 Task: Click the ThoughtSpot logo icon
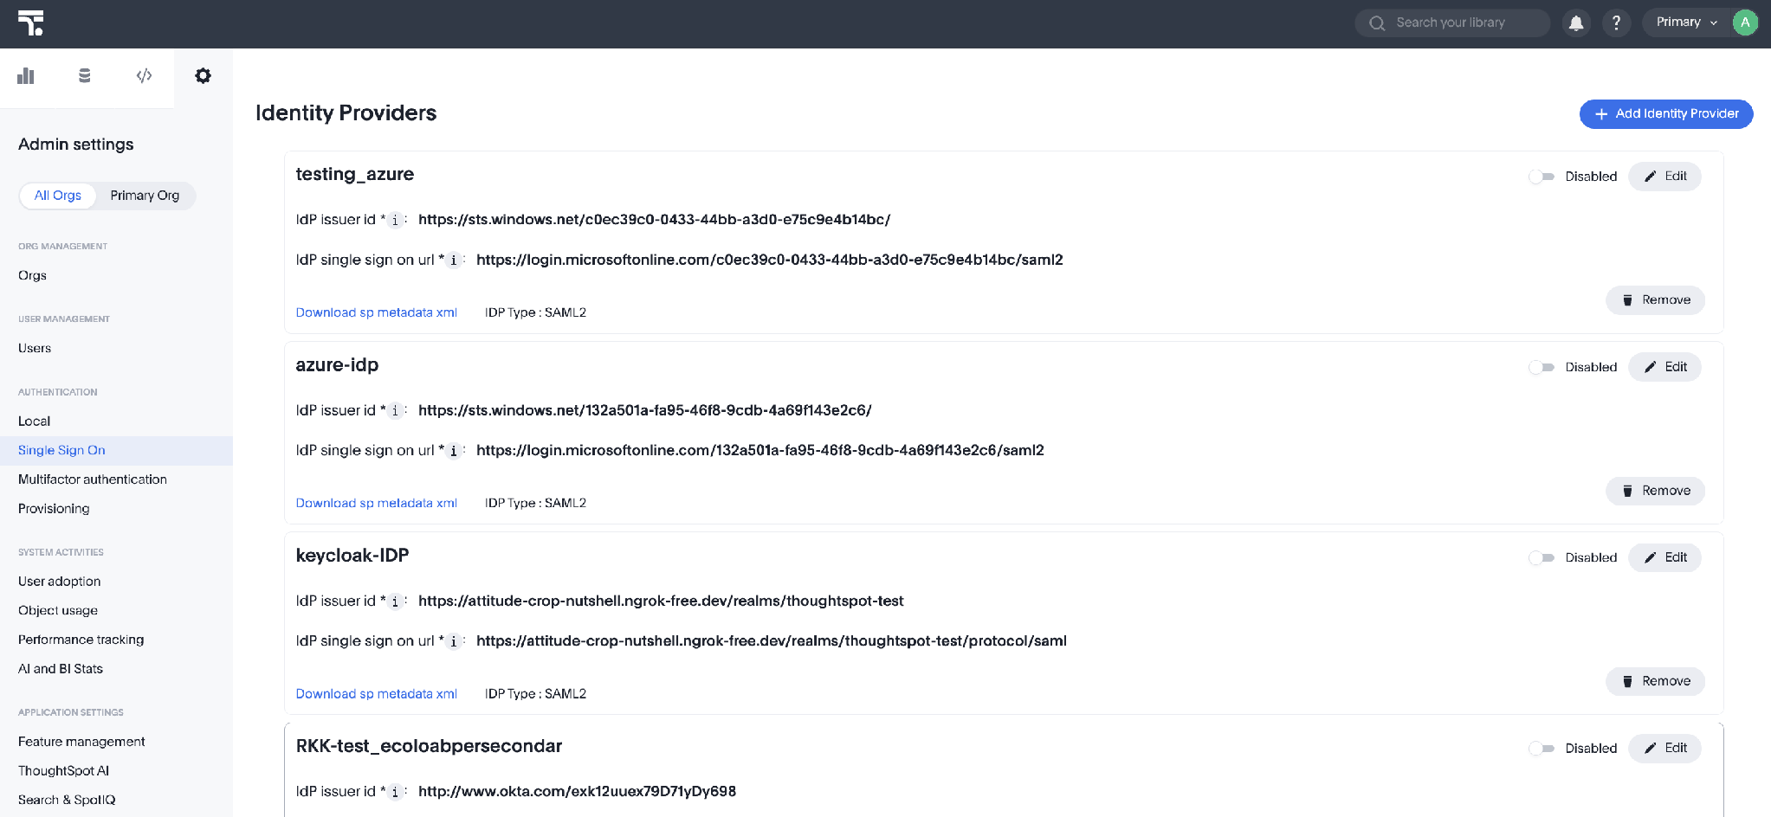click(x=30, y=23)
